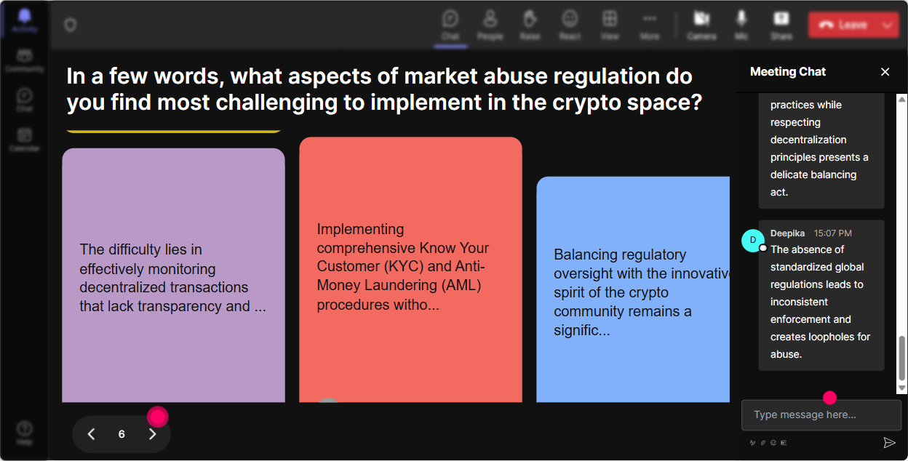This screenshot has height=461, width=908.
Task: Close the Meeting Chat panel
Action: (885, 71)
